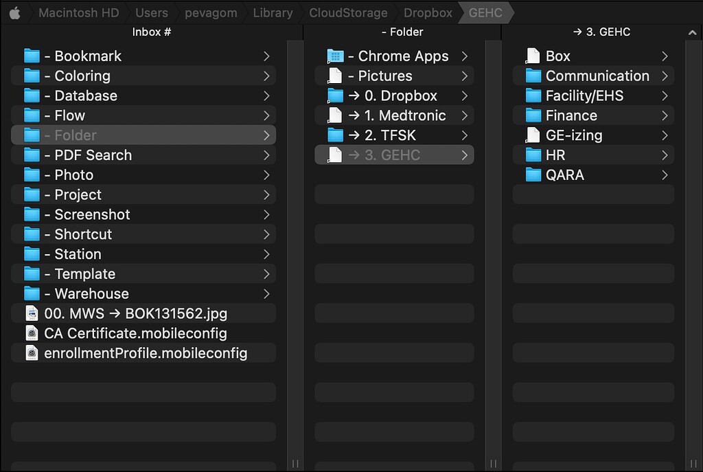Click the Finance folder icon
Screen dimensions: 703x472
click(x=533, y=115)
